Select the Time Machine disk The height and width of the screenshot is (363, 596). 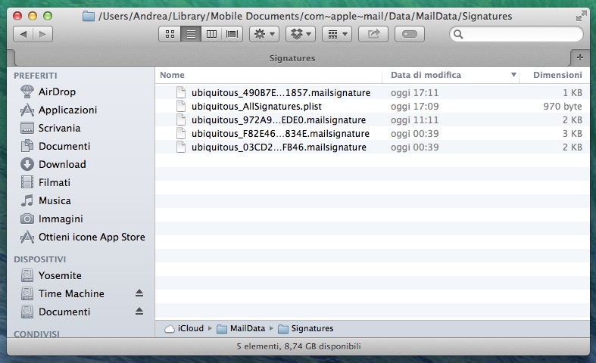click(x=71, y=293)
